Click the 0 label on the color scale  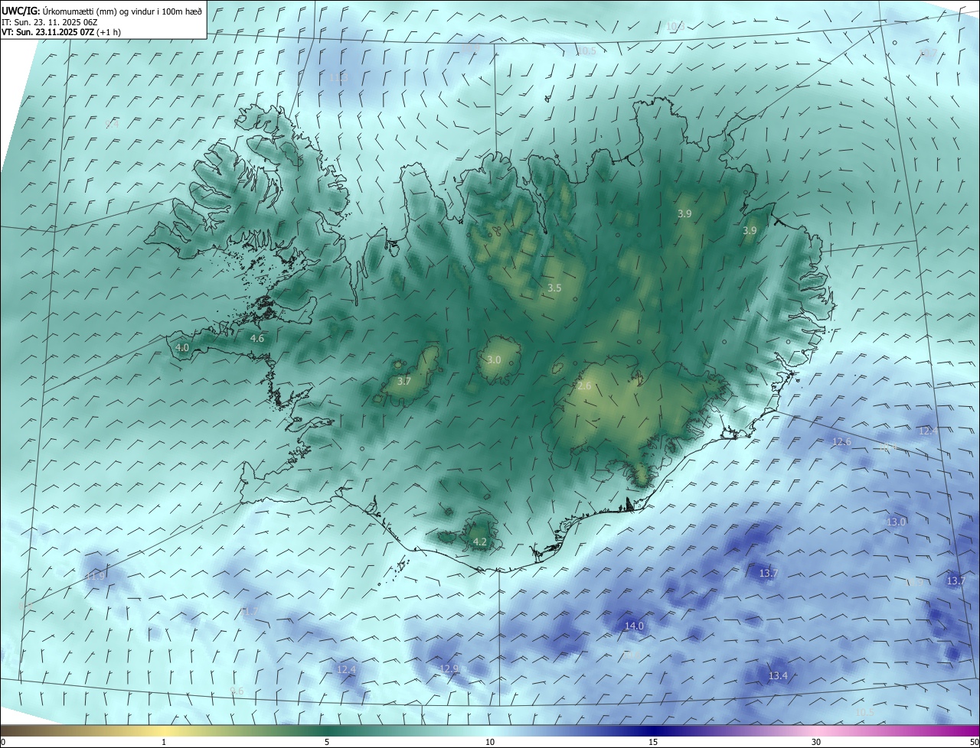coord(3,742)
